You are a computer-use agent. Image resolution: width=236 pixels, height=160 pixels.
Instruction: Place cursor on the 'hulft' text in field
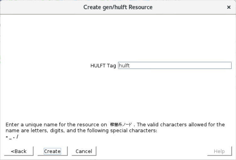(124, 66)
